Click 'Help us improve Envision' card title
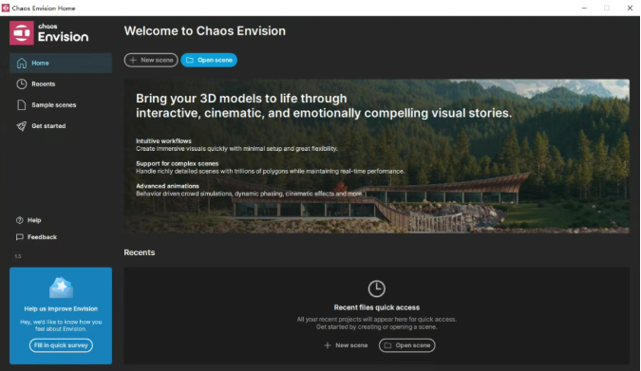 61,309
